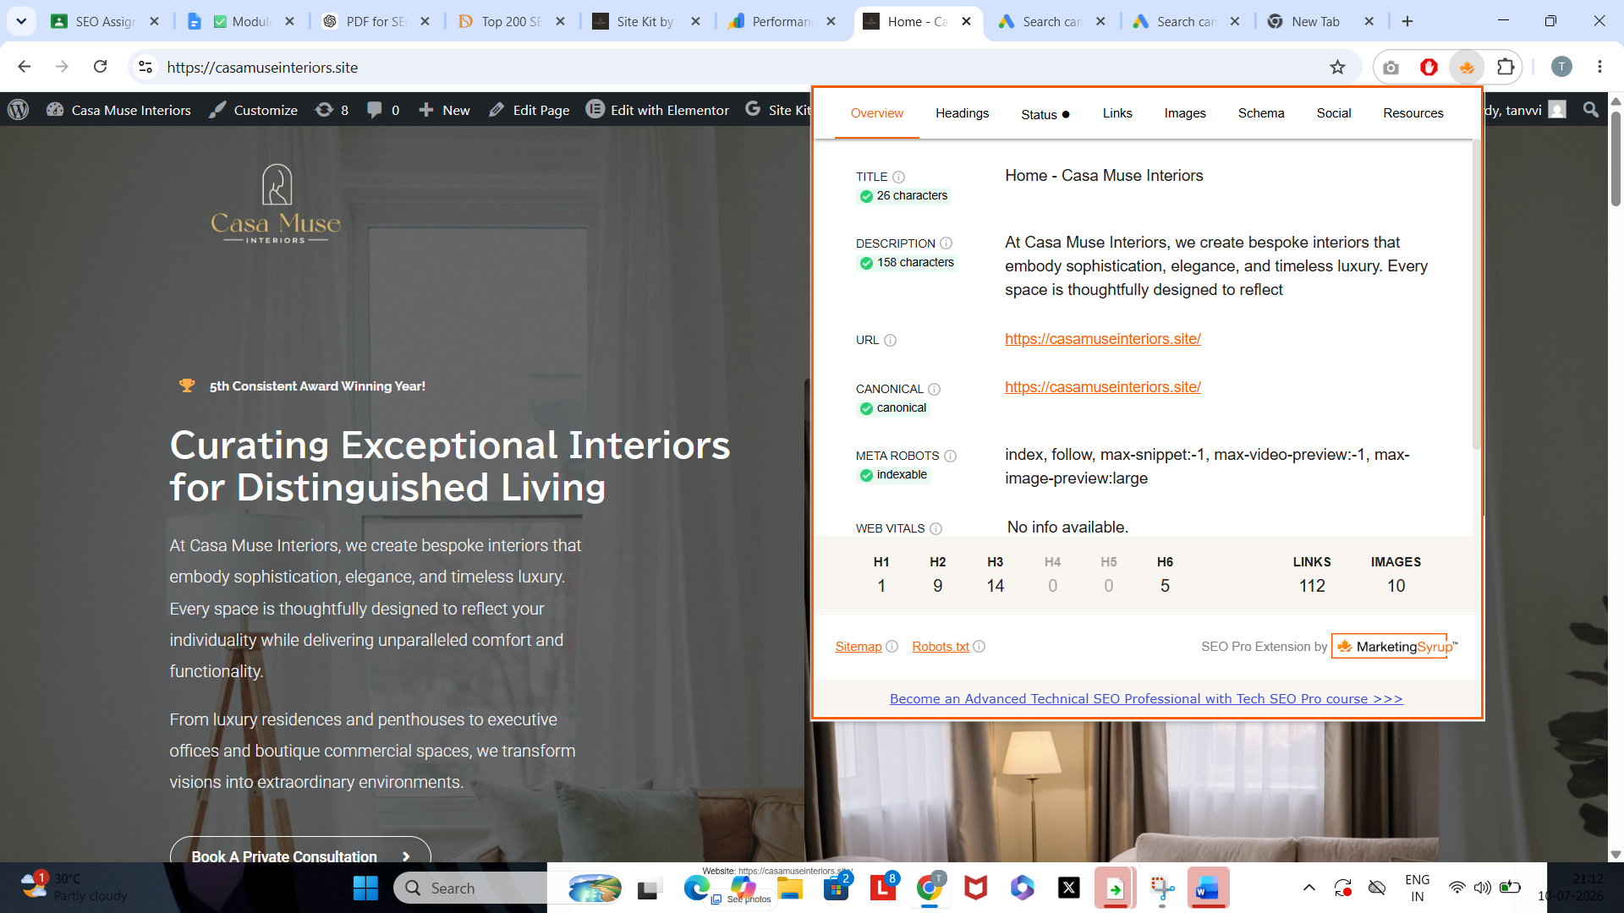Switch to the Status tab
The width and height of the screenshot is (1624, 913).
pos(1045,114)
